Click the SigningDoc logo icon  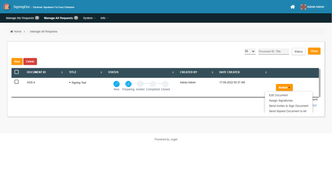(7, 7)
